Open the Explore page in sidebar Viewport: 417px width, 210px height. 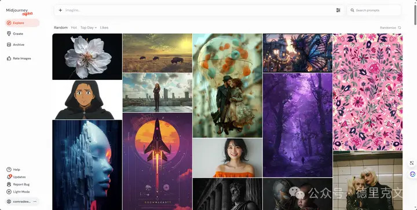point(22,23)
